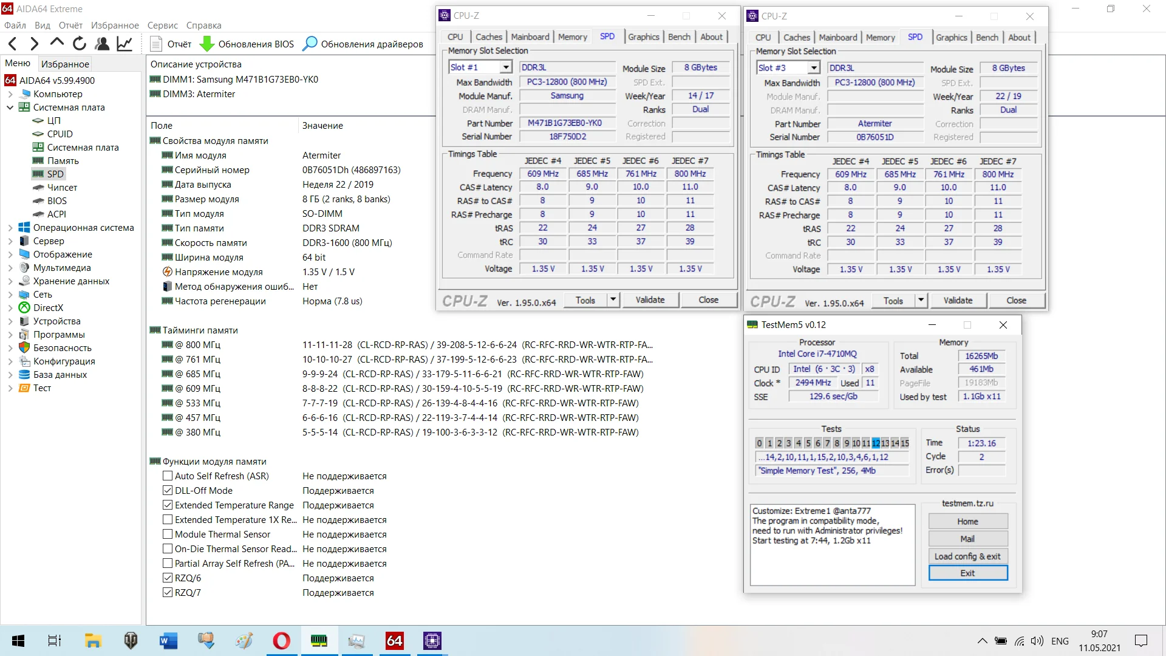Click the AIDA64 taskbar icon
This screenshot has width=1166, height=656.
[x=394, y=641]
